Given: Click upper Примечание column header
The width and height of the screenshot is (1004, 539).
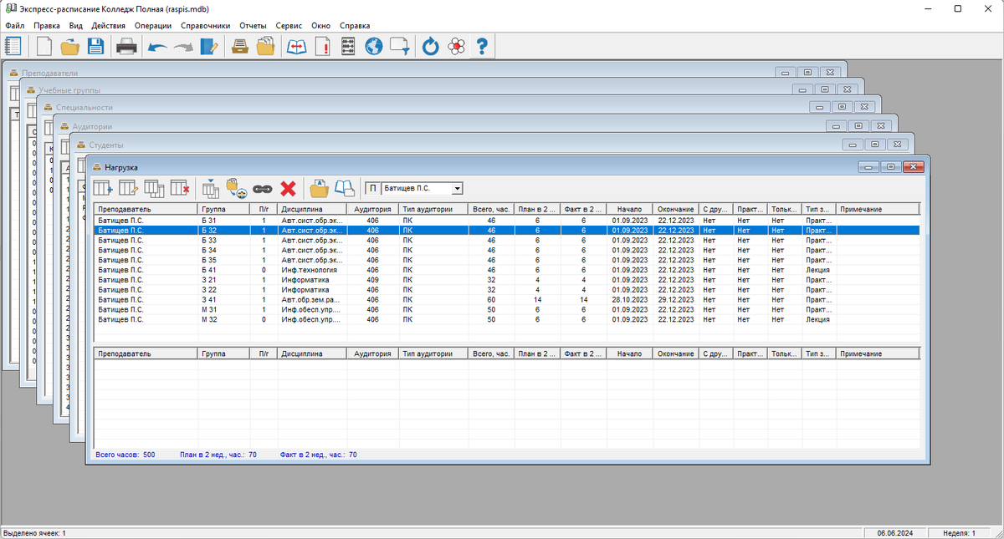Looking at the screenshot, I should pos(878,210).
